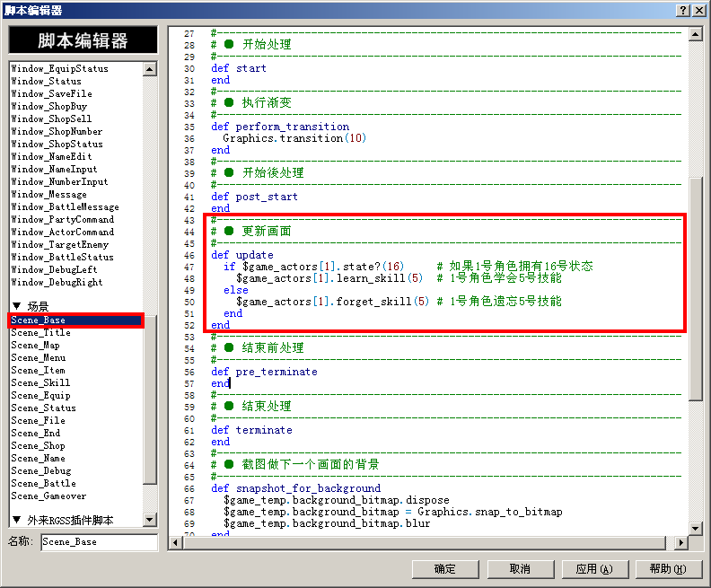
Task: Select Window_BattleMessage script
Action: coord(65,207)
